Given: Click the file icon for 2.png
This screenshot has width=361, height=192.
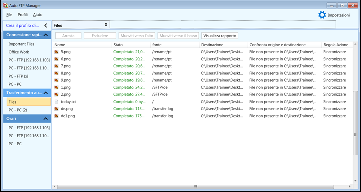Looking at the screenshot, I should tap(56, 94).
